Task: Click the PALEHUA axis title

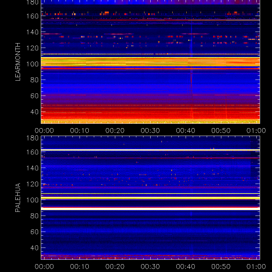Action: click(18, 198)
